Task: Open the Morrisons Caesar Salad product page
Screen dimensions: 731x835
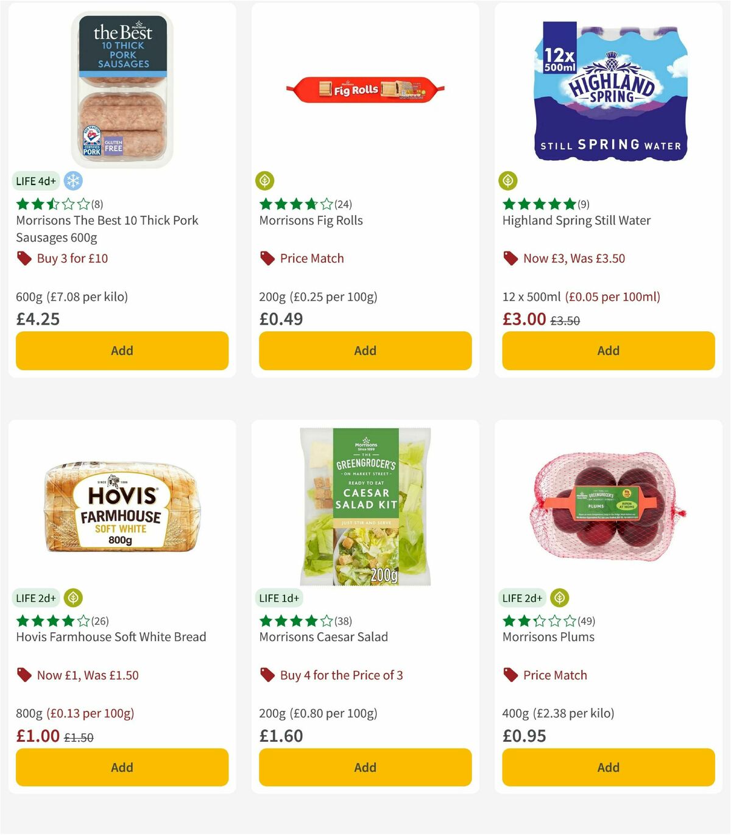Action: tap(324, 636)
